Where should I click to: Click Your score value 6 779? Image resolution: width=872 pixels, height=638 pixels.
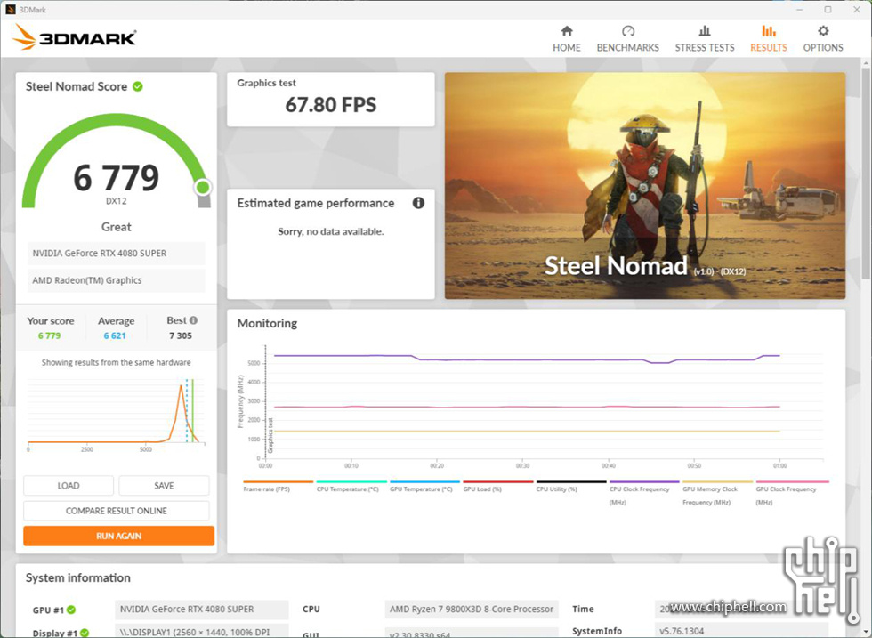point(49,336)
